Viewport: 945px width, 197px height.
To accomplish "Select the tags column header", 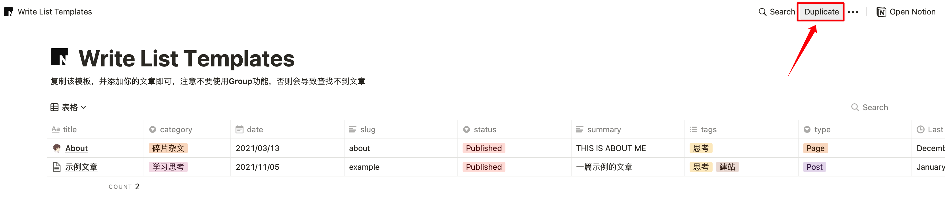I will point(742,129).
